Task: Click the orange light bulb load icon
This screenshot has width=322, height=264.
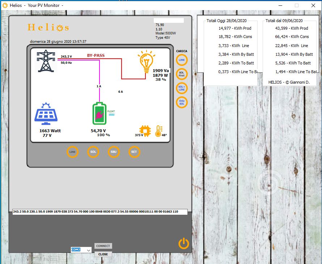Action: (147, 61)
